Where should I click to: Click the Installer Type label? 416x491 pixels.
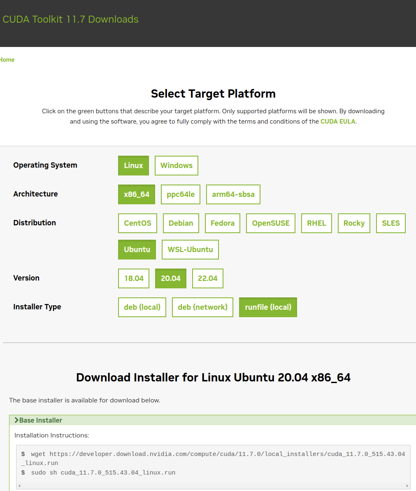tap(37, 307)
